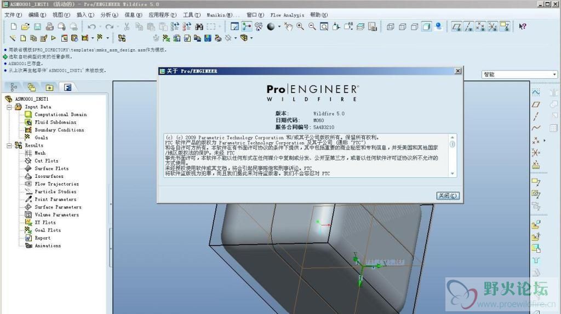Viewport: 561px width, 314px height.
Task: Click the sketch tool on right toolbar
Action: point(536,92)
